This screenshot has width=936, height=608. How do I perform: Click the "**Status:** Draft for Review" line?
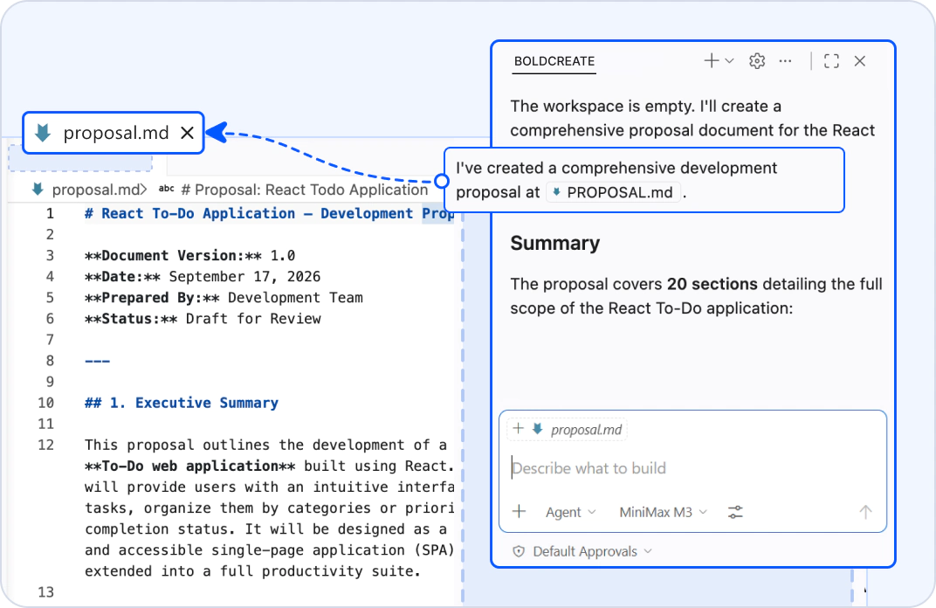pyautogui.click(x=203, y=318)
